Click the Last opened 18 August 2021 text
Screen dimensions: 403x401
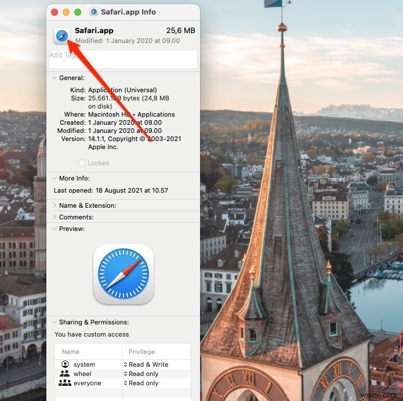pyautogui.click(x=111, y=190)
